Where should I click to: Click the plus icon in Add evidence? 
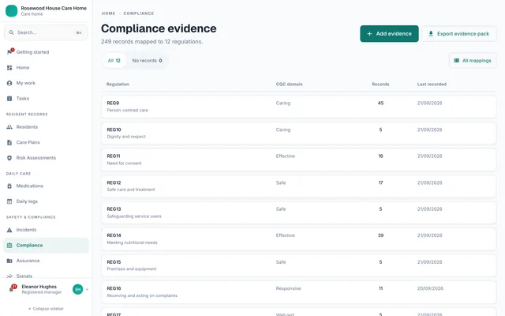pyautogui.click(x=370, y=34)
